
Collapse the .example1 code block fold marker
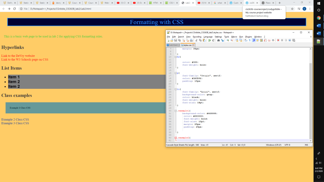[176, 111]
